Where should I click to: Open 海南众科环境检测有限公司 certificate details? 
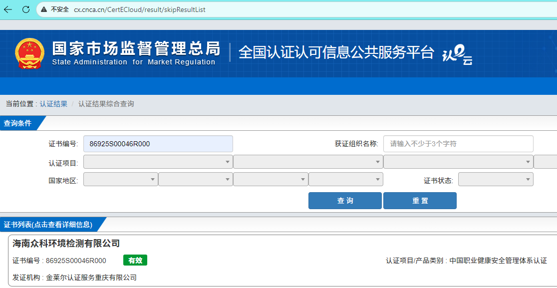(66, 244)
